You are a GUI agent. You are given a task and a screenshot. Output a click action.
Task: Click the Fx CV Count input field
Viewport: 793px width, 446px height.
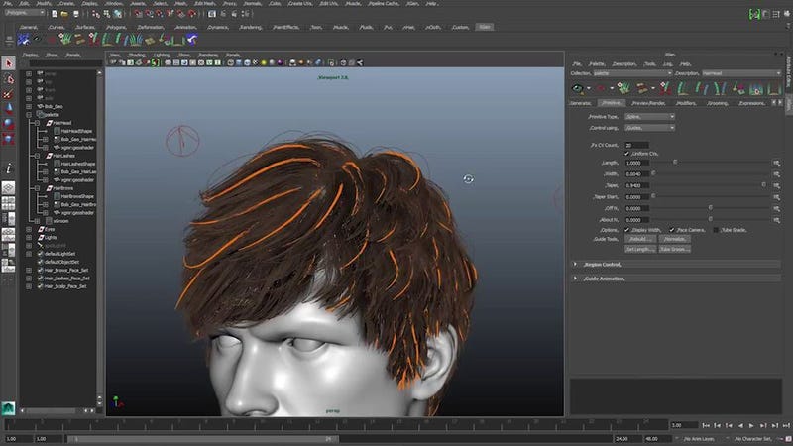(636, 145)
